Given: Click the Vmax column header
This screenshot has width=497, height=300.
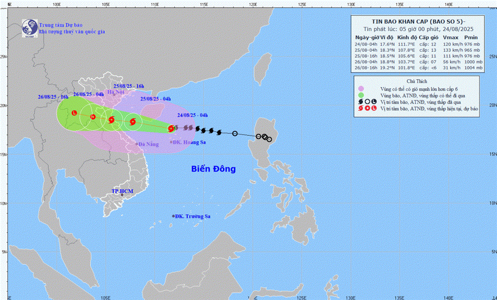Looking at the screenshot, I should (450, 37).
